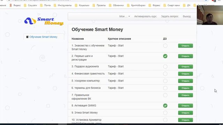Expand the Мои dropdown menu
This screenshot has height=125, width=223.
click(124, 16)
